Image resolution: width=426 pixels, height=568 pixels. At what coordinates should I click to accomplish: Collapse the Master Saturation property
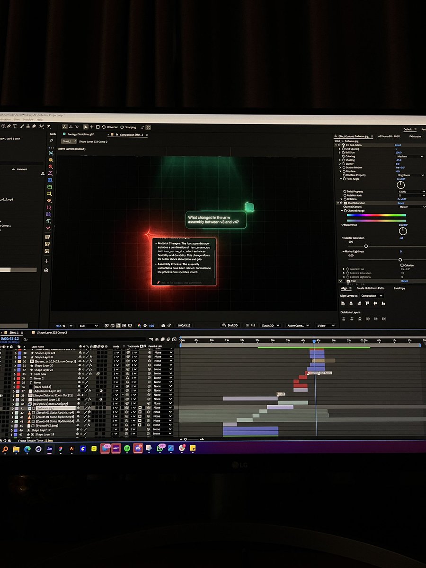point(343,238)
